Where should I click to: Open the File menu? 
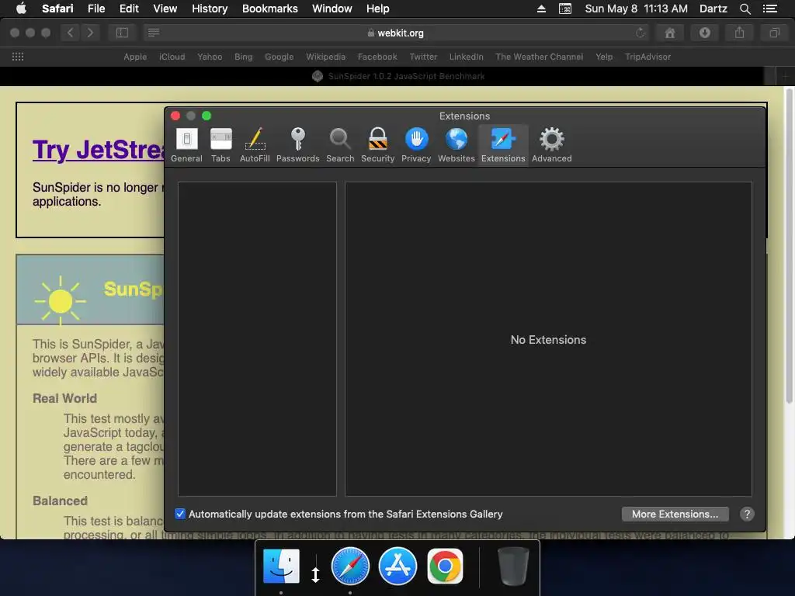pos(95,9)
